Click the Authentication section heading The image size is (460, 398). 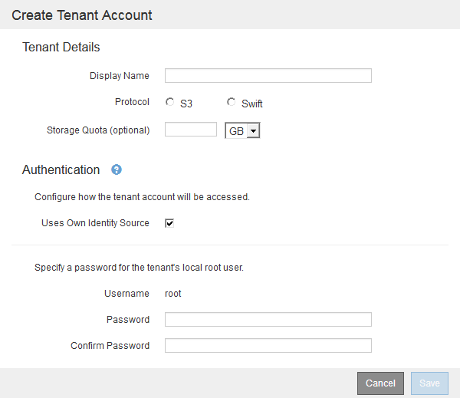pyautogui.click(x=61, y=170)
